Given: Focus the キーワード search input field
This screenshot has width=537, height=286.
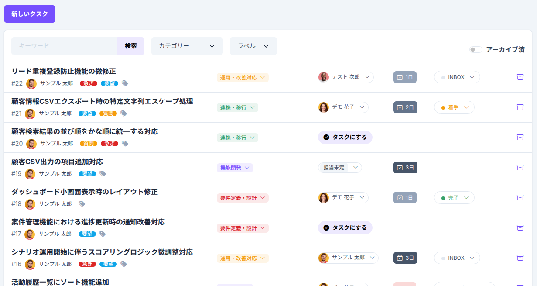Looking at the screenshot, I should point(65,46).
